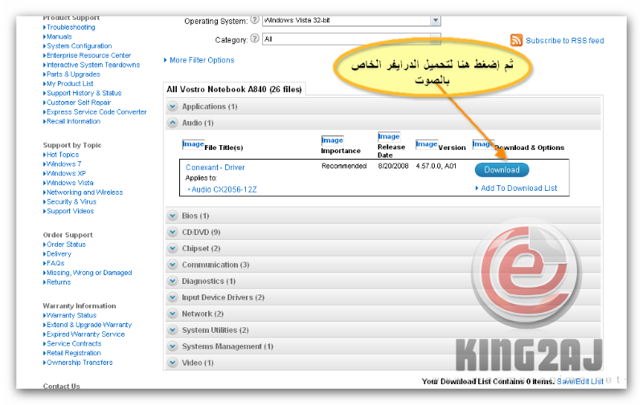Screen dimensions: 643x405
Task: Open the Conexant - Driver link
Action: (x=215, y=168)
